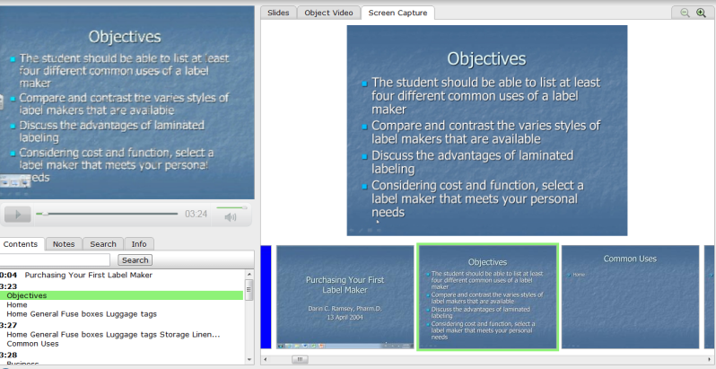This screenshot has width=716, height=369.
Task: Click the zoom out magnifier icon
Action: 685,13
